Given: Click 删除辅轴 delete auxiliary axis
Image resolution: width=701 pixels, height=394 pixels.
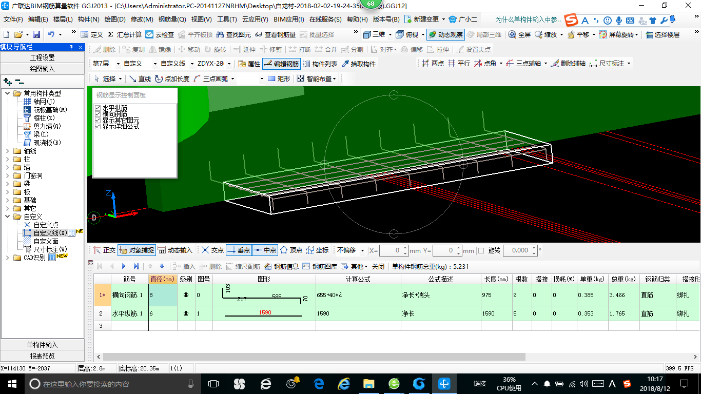Looking at the screenshot, I should click(x=568, y=64).
